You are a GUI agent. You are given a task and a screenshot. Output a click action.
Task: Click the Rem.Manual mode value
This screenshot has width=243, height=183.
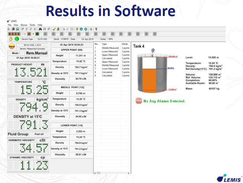tap(37, 53)
